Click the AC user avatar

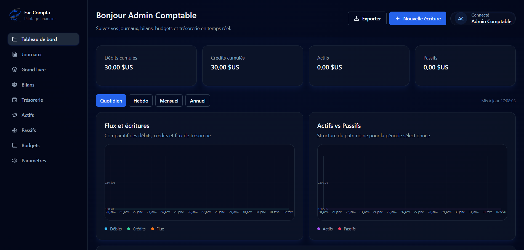pos(461,19)
